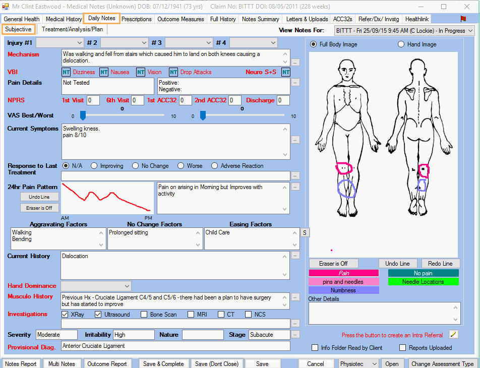Click the Save & Complete button
The width and height of the screenshot is (480, 368).
[163, 363]
